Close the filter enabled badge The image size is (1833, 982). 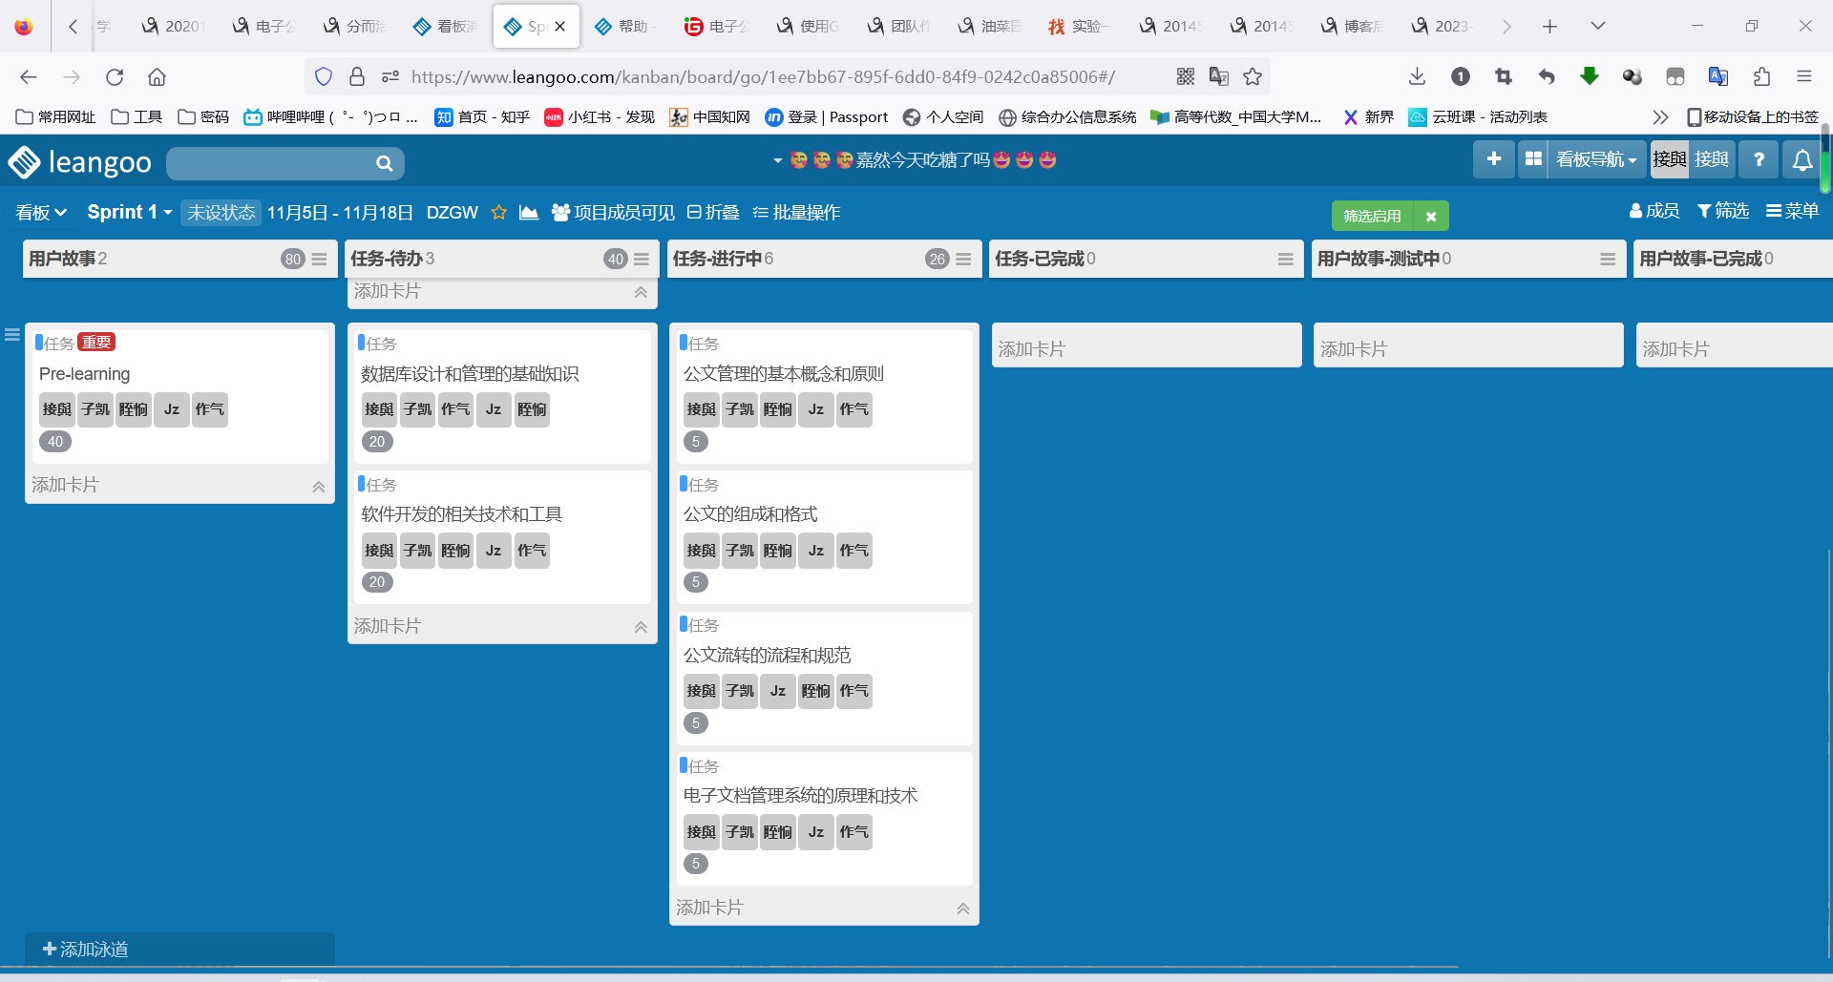(1431, 217)
